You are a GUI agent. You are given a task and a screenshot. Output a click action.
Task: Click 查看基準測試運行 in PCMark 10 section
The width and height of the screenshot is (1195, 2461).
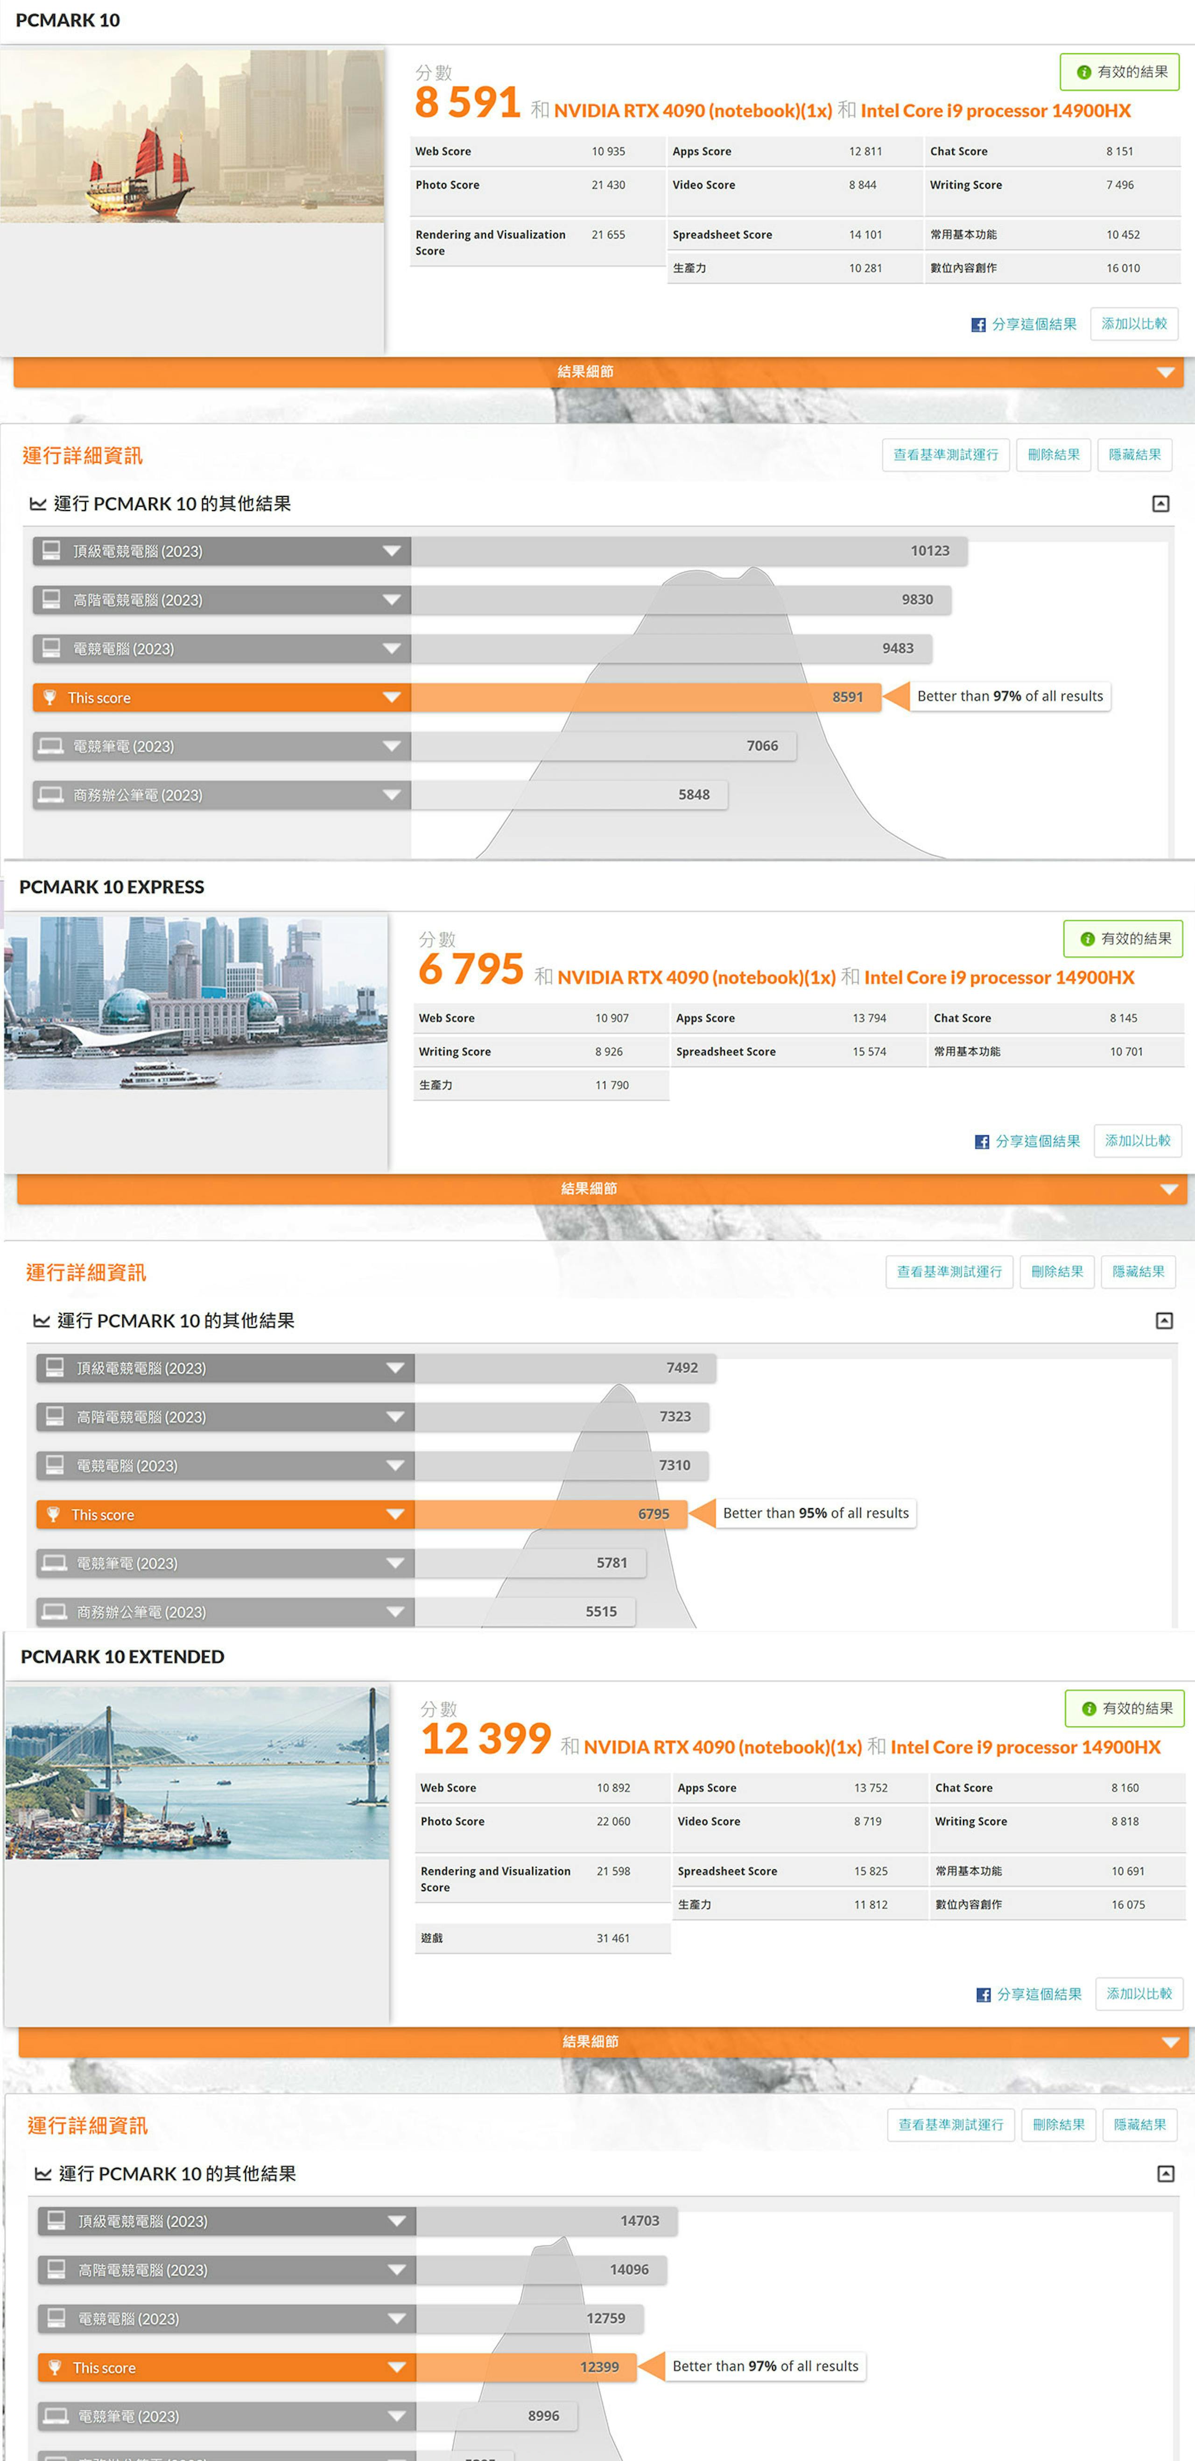coord(946,455)
